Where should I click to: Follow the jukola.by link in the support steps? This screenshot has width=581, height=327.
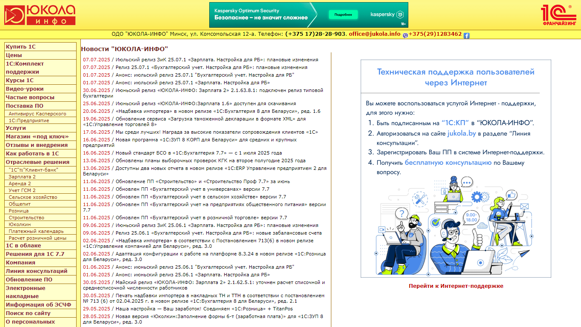pyautogui.click(x=461, y=133)
